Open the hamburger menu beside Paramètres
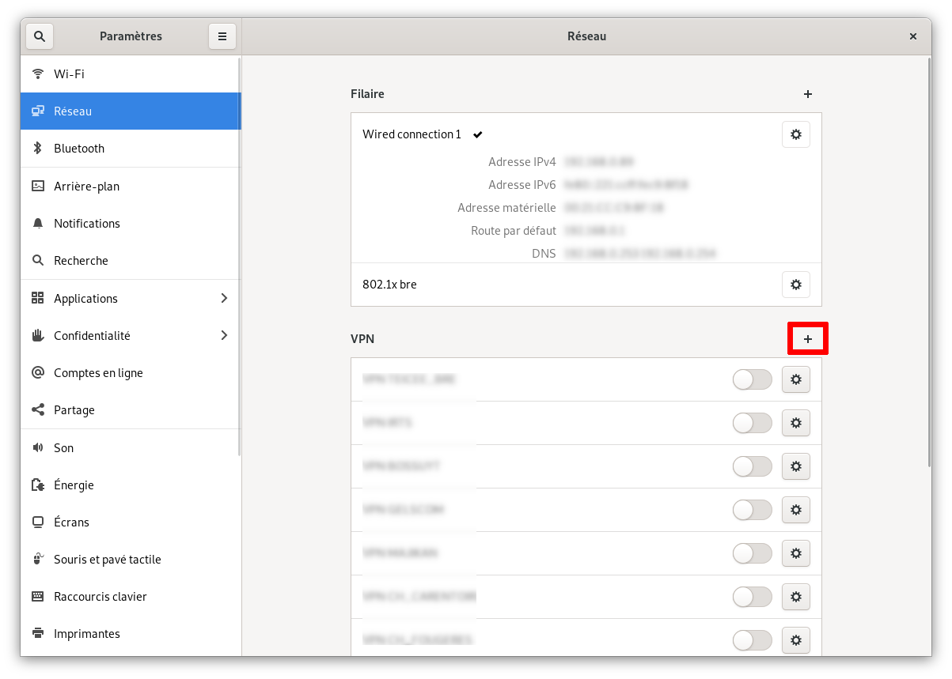The width and height of the screenshot is (952, 679). tap(222, 36)
